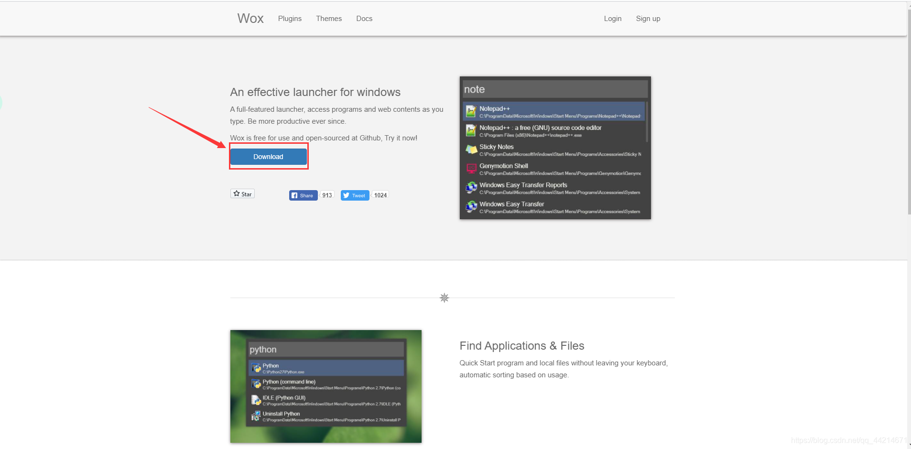Viewport: 911px width, 449px height.
Task: Click the Notepad++ source code editor icon
Action: pos(471,130)
